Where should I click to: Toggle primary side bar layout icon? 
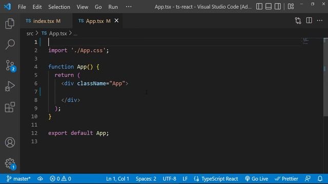click(x=259, y=7)
